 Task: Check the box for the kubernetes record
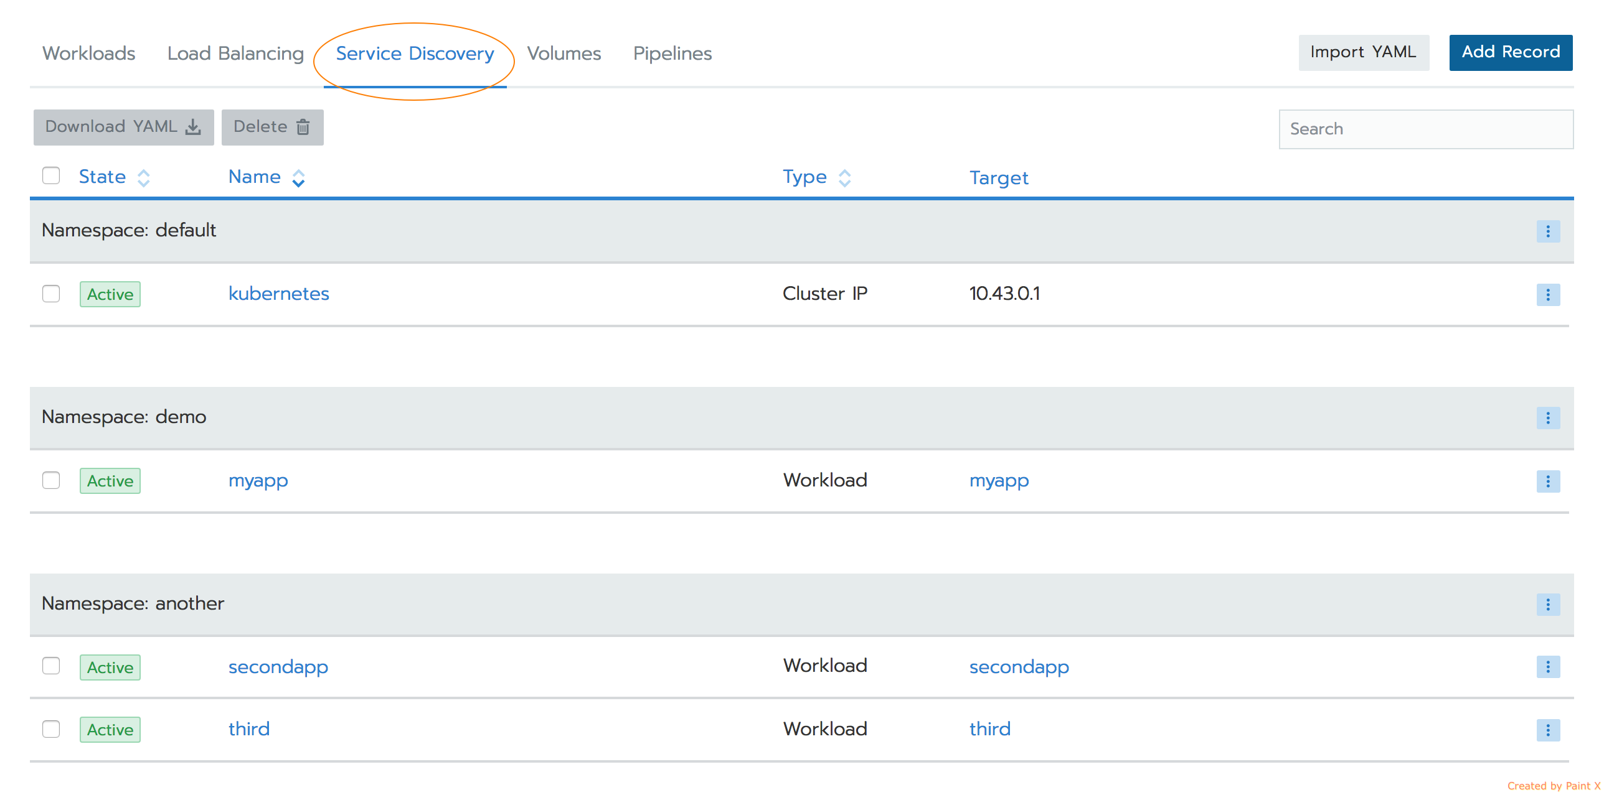click(51, 294)
